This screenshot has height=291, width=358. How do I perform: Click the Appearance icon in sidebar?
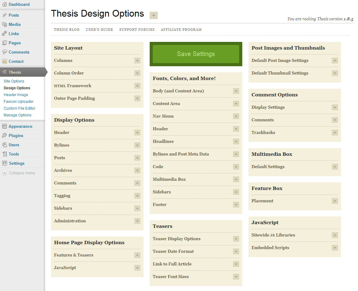(4, 126)
